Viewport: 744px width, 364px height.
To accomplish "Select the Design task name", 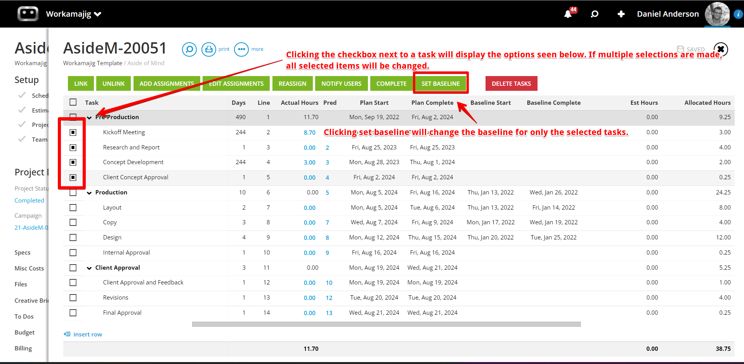I will pos(112,237).
